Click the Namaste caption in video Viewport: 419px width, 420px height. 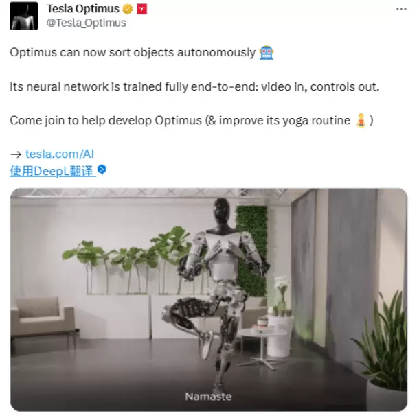208,397
